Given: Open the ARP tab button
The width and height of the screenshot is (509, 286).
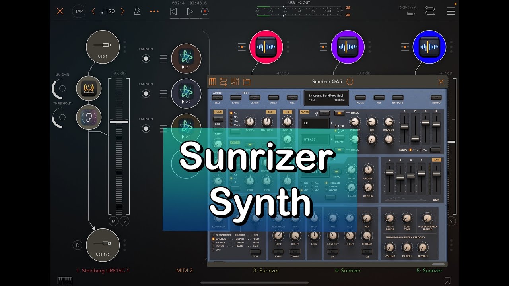Looking at the screenshot, I should pos(379,98).
